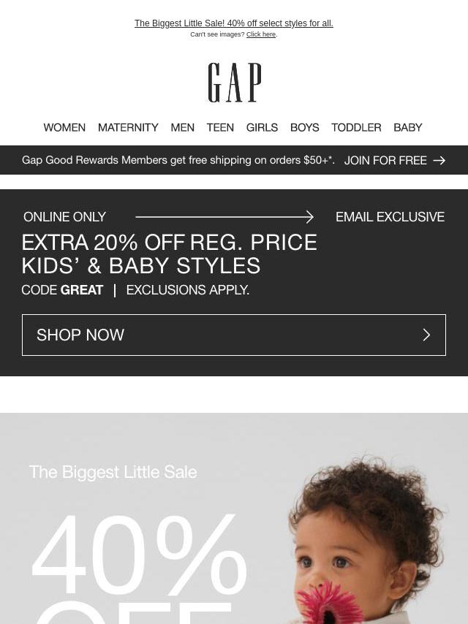Click the 'Click here' view images link
Viewport: 468px width, 624px height.
pyautogui.click(x=261, y=34)
